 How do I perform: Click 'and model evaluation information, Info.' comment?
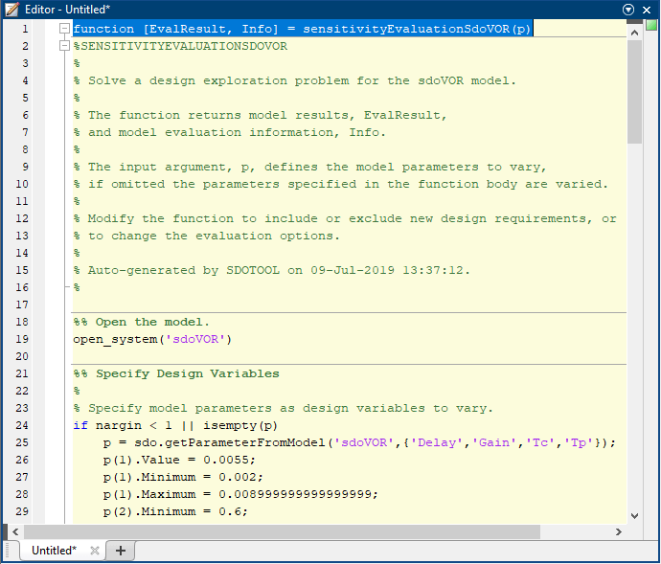pos(230,132)
